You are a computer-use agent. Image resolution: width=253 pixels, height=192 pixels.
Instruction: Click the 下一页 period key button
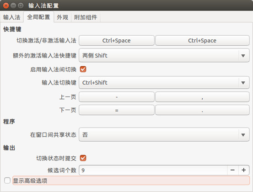(202, 110)
